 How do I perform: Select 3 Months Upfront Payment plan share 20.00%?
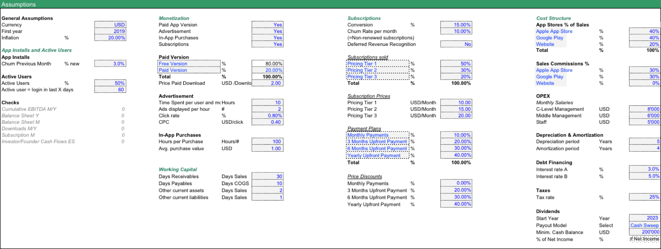coord(456,142)
